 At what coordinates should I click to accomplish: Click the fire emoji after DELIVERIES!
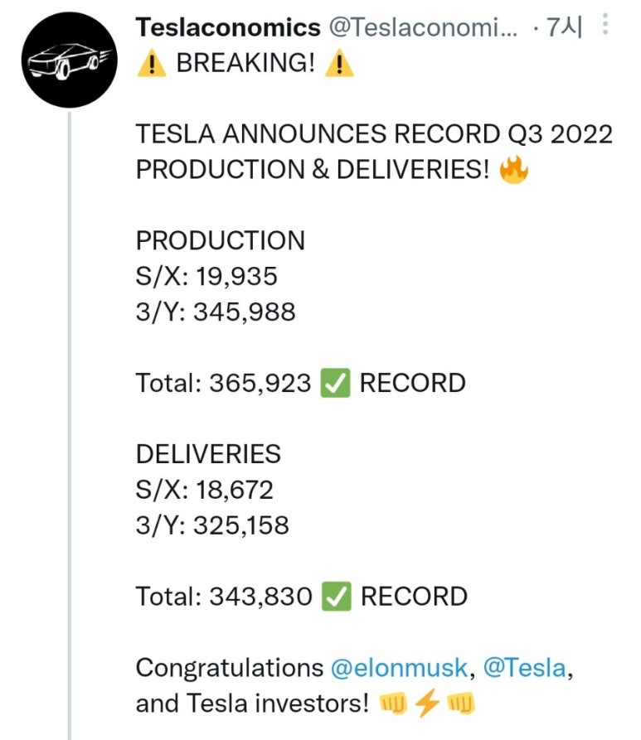click(x=514, y=170)
